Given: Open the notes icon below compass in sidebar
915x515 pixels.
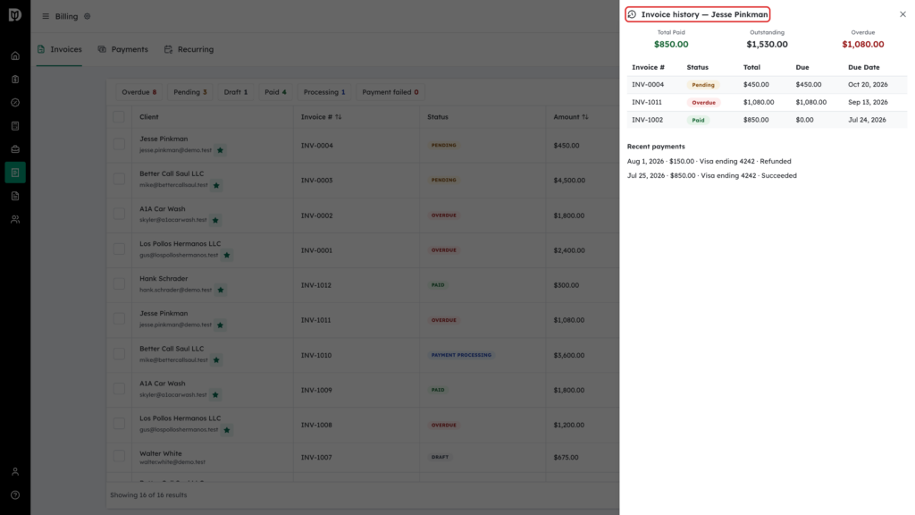Looking at the screenshot, I should (15, 126).
